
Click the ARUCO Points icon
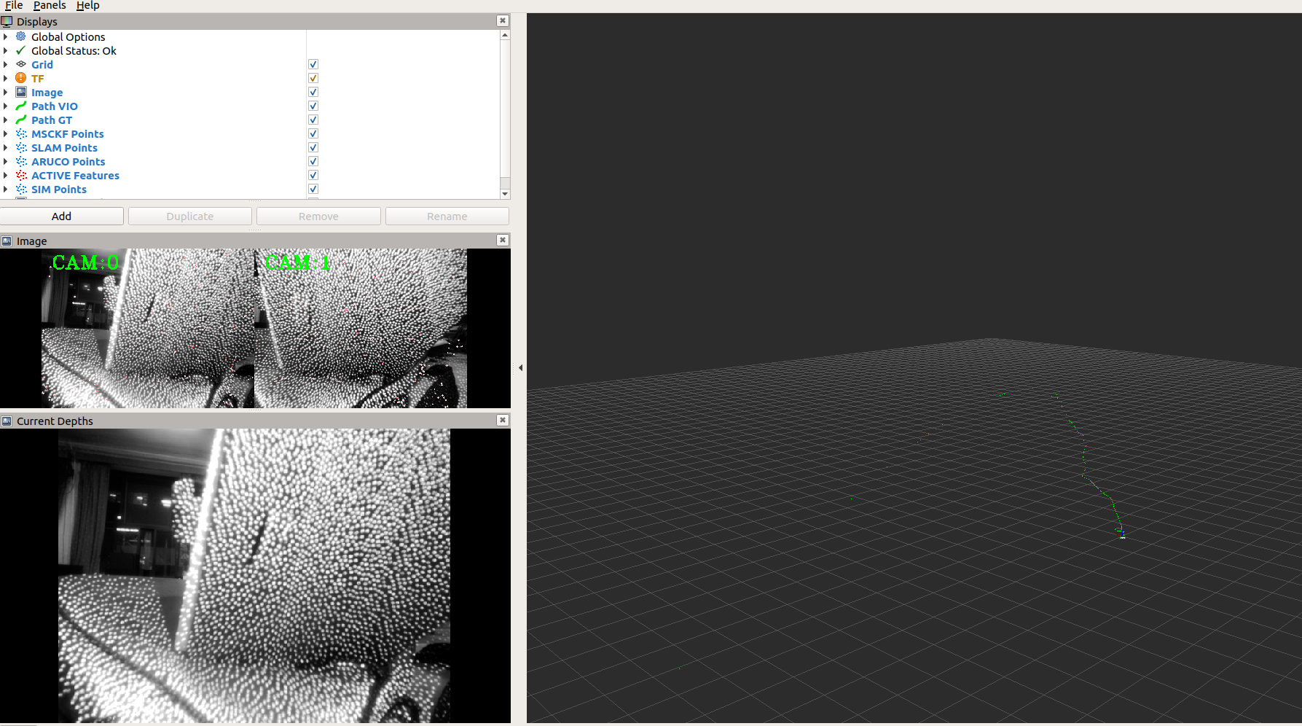point(20,161)
